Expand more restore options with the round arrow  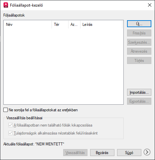pos(147,152)
